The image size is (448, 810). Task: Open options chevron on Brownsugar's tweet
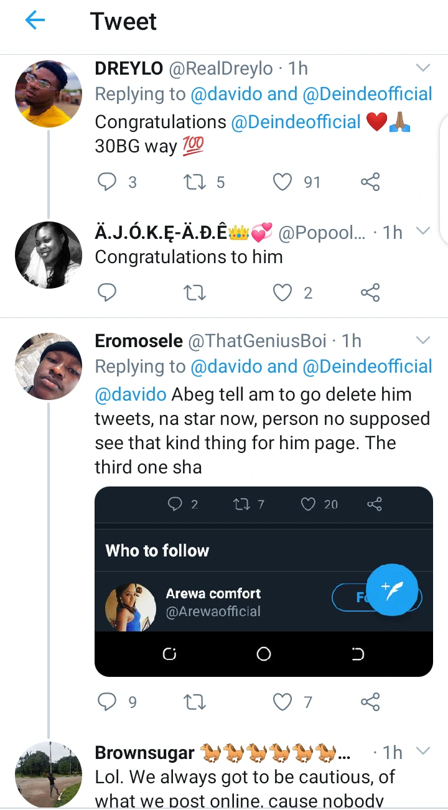point(422,752)
